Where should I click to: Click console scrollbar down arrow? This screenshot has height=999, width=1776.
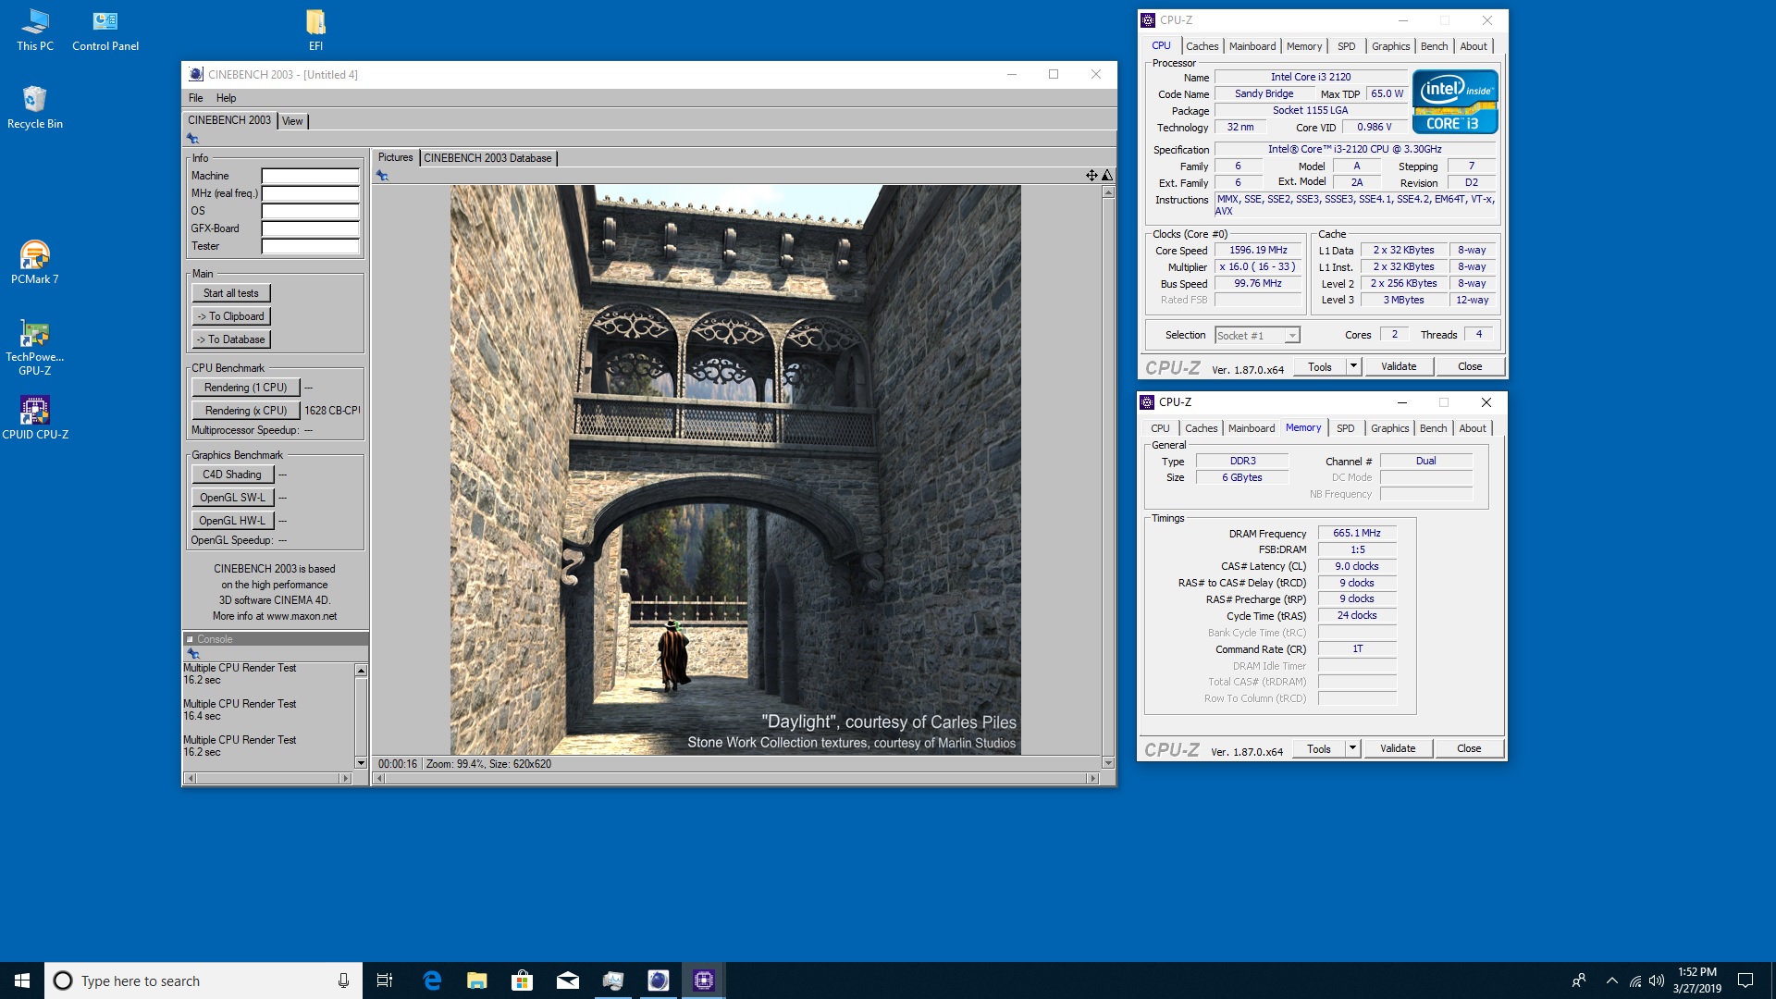(361, 763)
